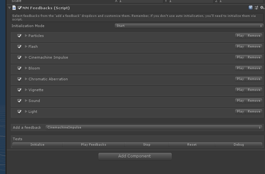Open the Add a feedback dropdown
The width and height of the screenshot is (265, 174).
(154, 127)
